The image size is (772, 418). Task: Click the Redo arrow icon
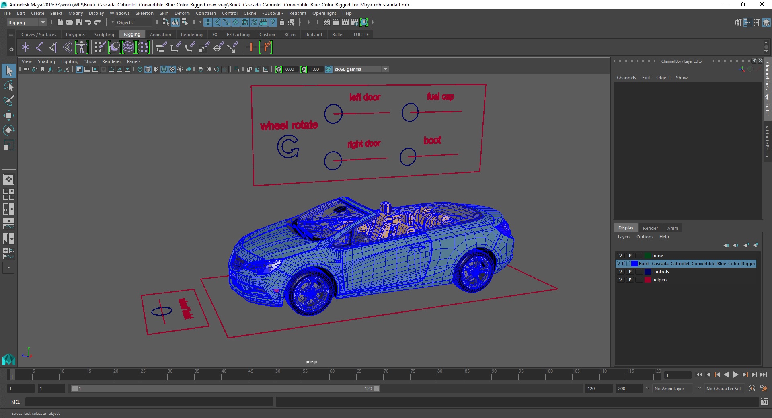click(97, 23)
